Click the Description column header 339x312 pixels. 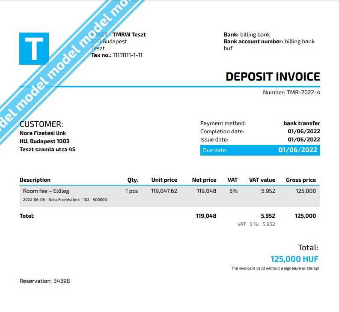(x=35, y=180)
